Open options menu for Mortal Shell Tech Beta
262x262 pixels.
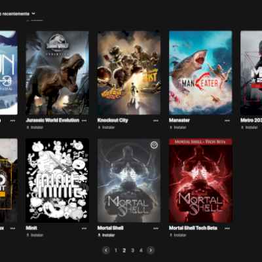point(227,229)
